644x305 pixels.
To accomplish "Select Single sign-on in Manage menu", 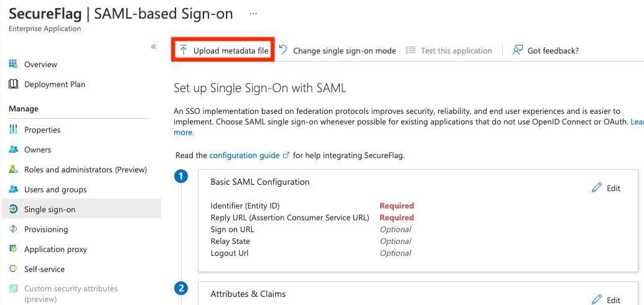I will 80,209.
